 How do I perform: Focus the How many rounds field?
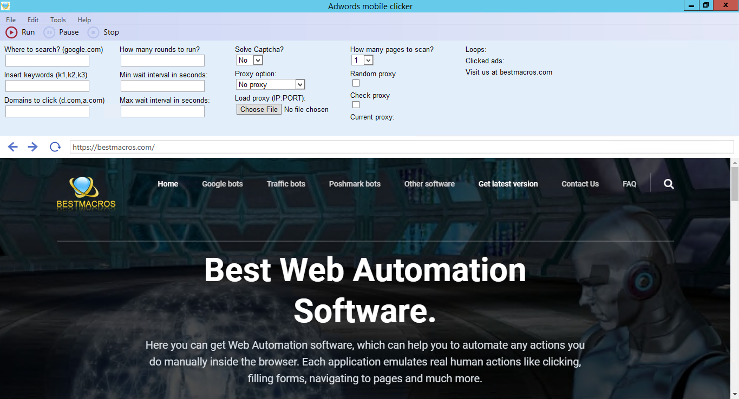[x=162, y=61]
